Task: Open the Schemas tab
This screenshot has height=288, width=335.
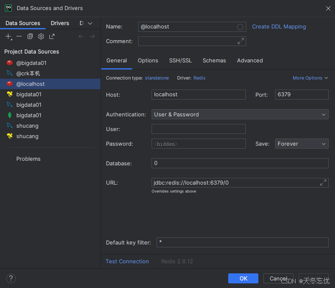Action: pyautogui.click(x=214, y=61)
